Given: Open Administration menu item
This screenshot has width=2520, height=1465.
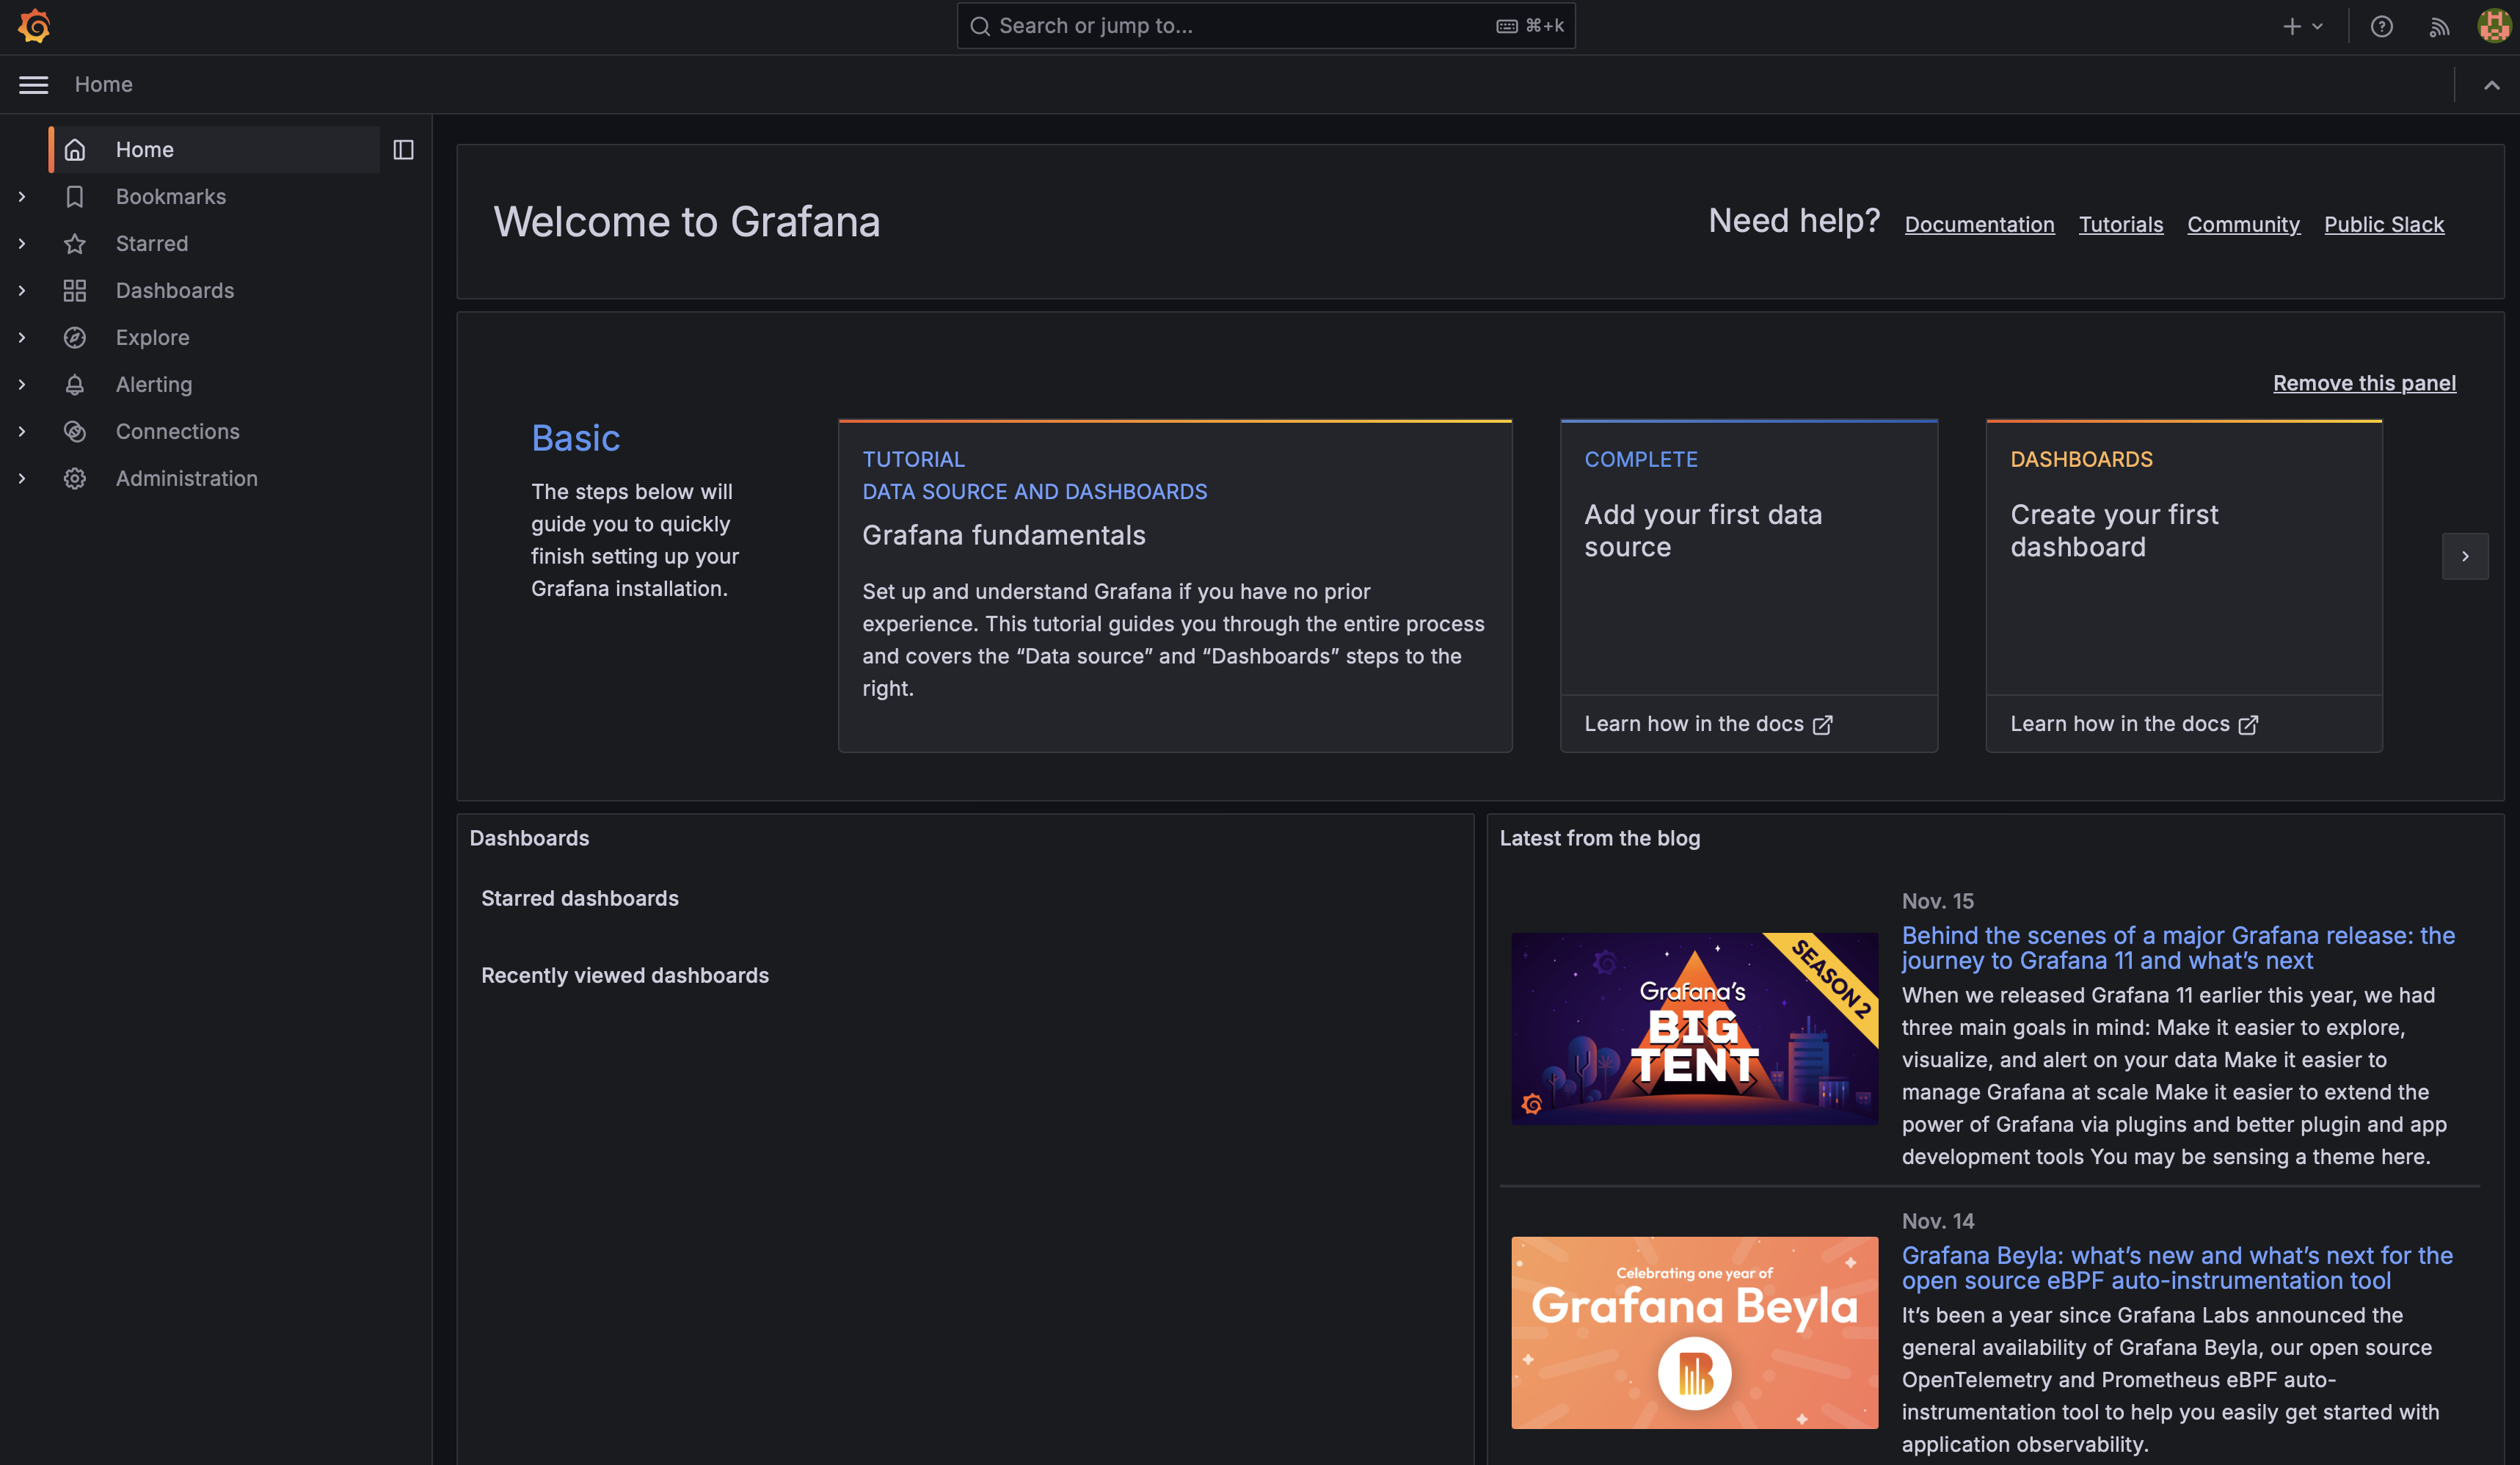Looking at the screenshot, I should click(x=187, y=479).
